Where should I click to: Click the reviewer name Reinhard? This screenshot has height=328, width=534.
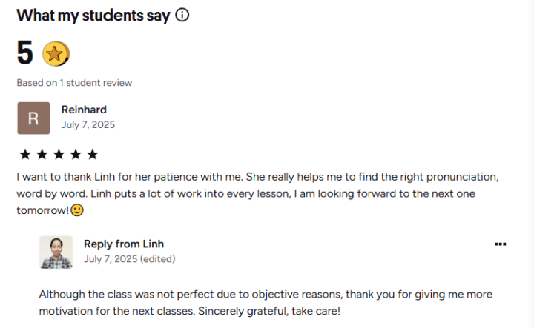click(84, 110)
